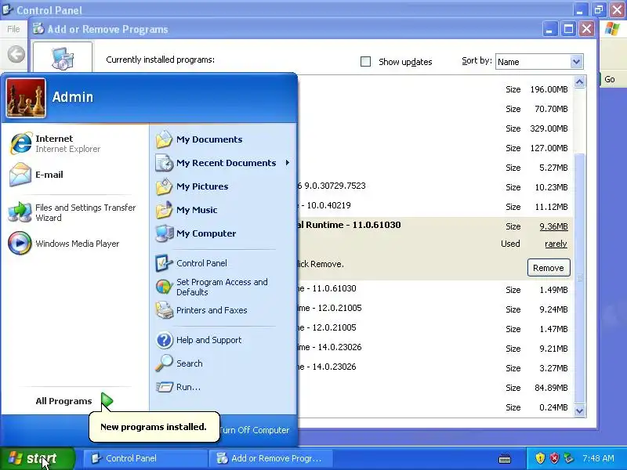This screenshot has width=627, height=470.
Task: Click the Admin user picture
Action: (26, 97)
